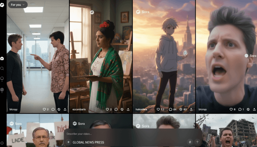Image resolution: width=257 pixels, height=147 pixels.
Task: Like the blcnyy office argument video
Action: pos(45,109)
